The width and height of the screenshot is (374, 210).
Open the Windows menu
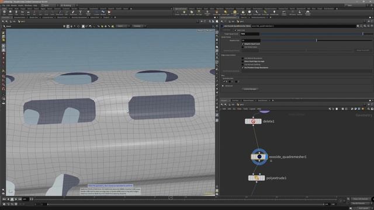tap(28, 5)
